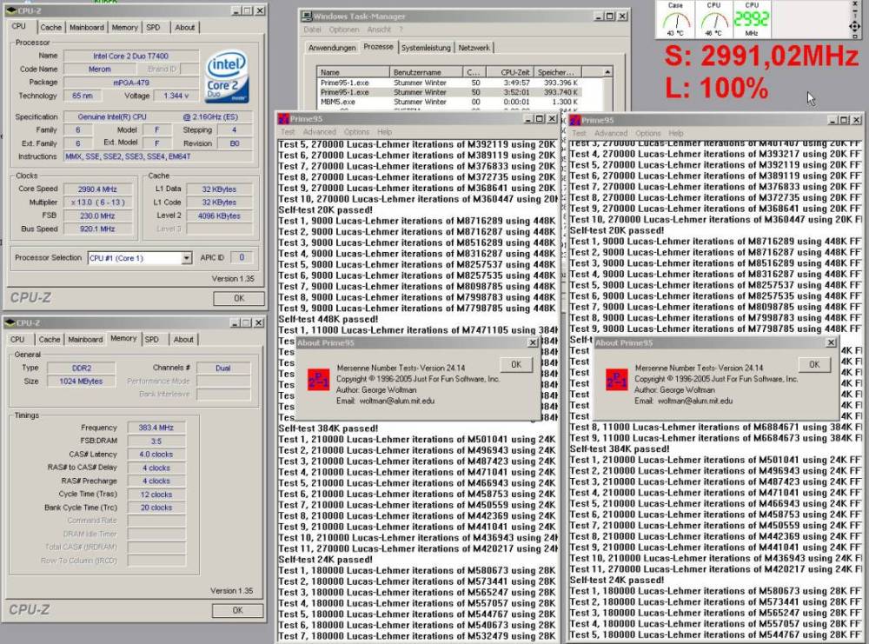Open SPD tab in bottom CPU-Z window
The width and height of the screenshot is (869, 644).
(152, 339)
